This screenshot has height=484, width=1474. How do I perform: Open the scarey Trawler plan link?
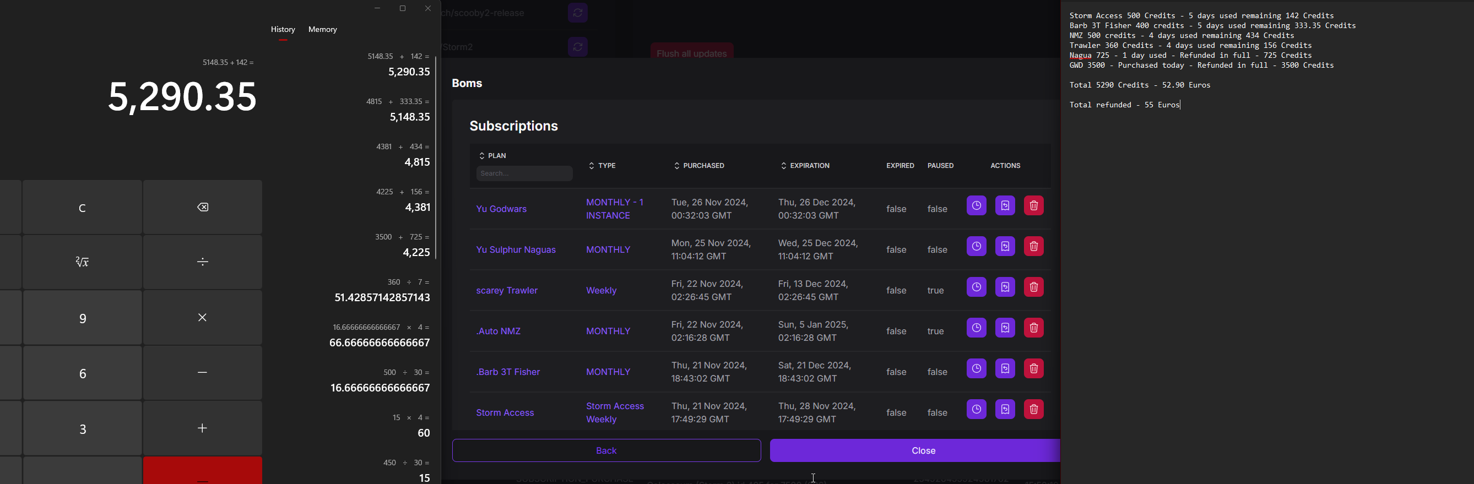tap(506, 291)
